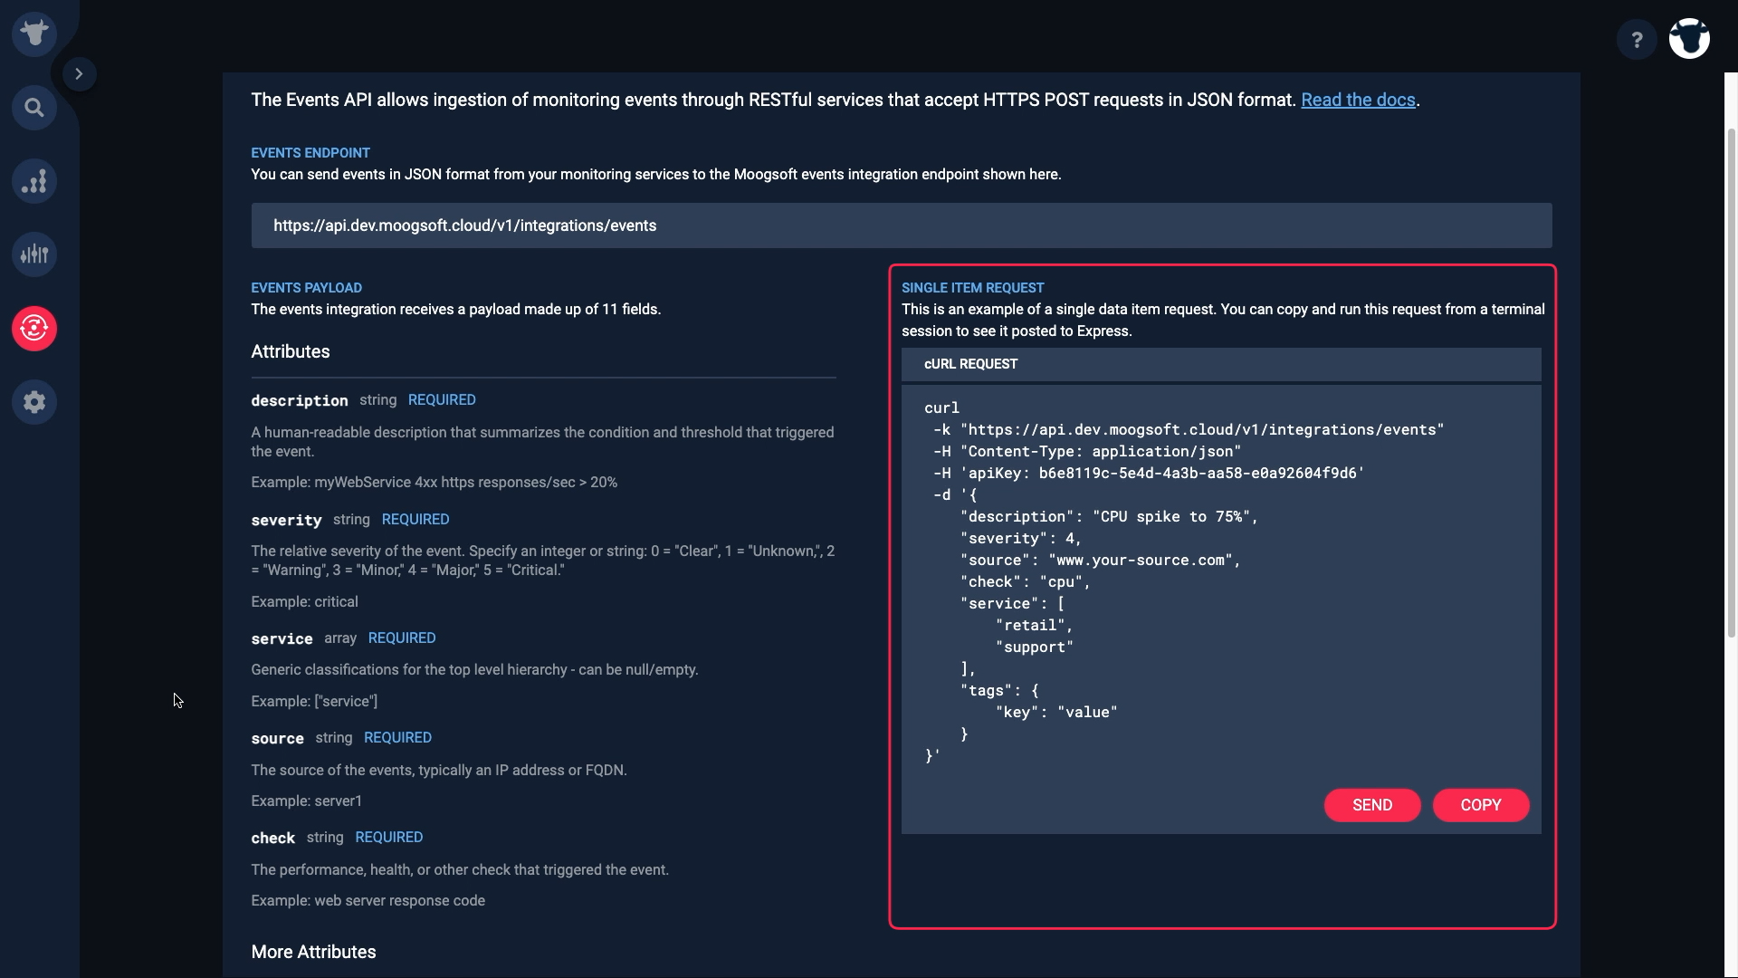
Task: Click the service attribute name
Action: tap(282, 638)
